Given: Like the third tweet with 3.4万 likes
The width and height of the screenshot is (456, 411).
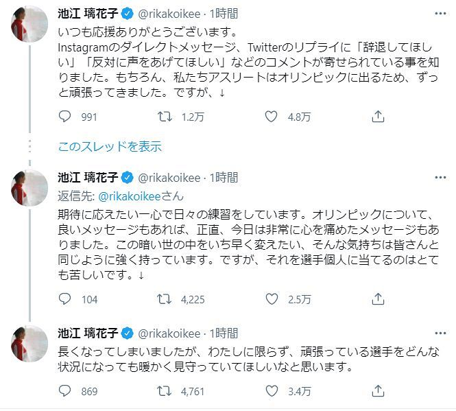Looking at the screenshot, I should [272, 392].
